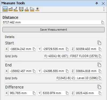Copy the Start X coordinate value
Image resolution: width=107 pixels, height=100 pixels.
click(x=34, y=49)
